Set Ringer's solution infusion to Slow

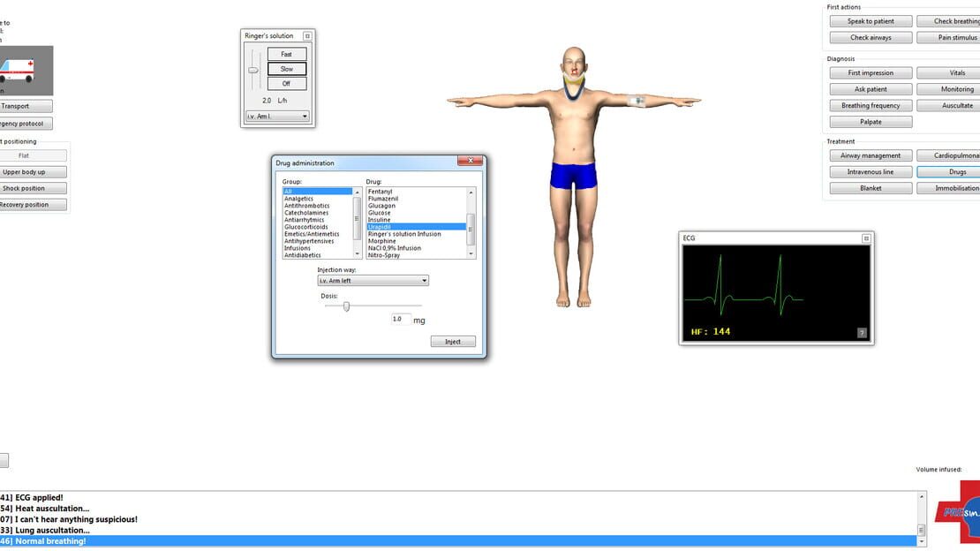point(287,69)
